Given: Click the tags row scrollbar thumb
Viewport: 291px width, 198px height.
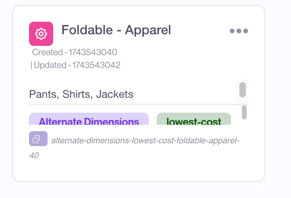Looking at the screenshot, I should pos(244,112).
